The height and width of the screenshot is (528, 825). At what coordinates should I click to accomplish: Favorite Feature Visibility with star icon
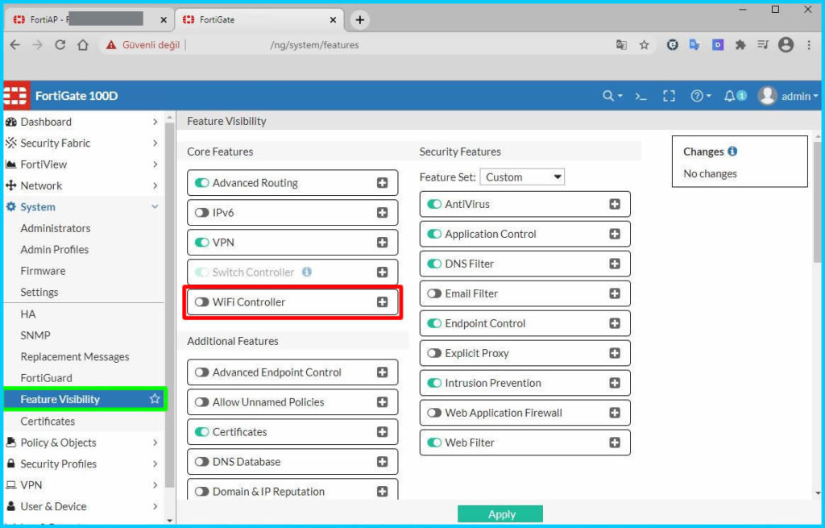[155, 398]
